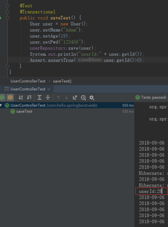Viewport: 168px width, 227px height.
Task: Click the user.setAge(19) line
Action: pyautogui.click(x=50, y=36)
